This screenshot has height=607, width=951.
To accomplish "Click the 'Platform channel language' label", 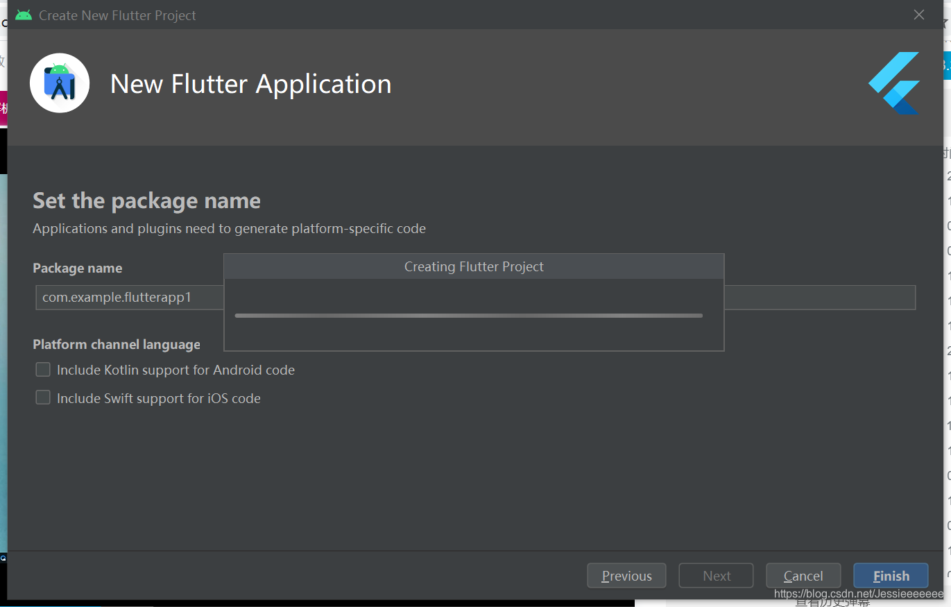I will tap(117, 344).
